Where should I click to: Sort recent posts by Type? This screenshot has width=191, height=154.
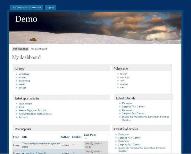pos(16,137)
